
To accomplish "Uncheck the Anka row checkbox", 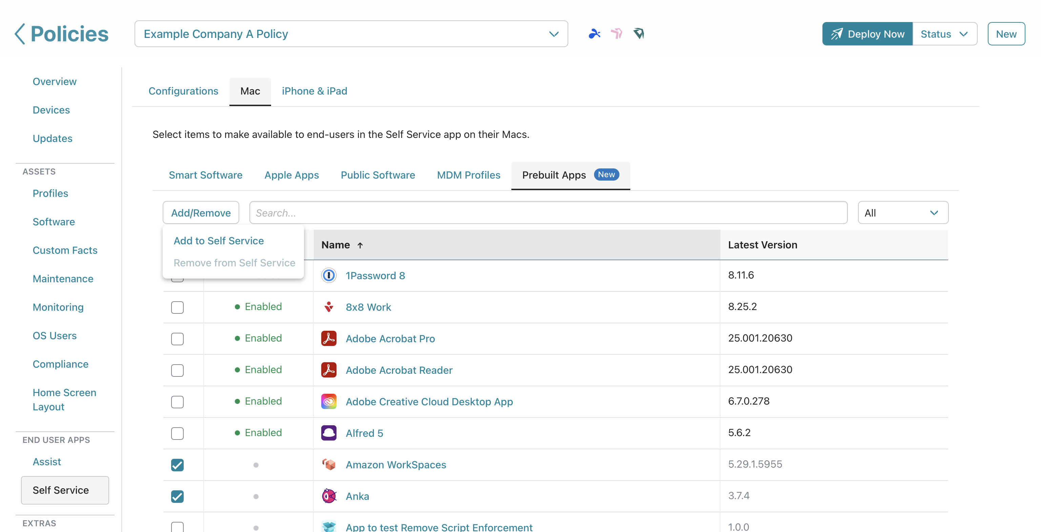I will (x=178, y=496).
